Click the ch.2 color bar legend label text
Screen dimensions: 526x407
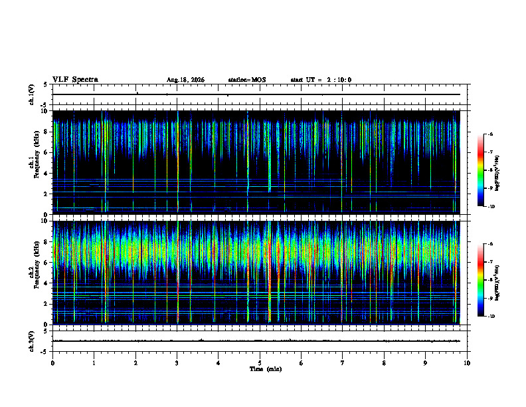[x=497, y=283]
